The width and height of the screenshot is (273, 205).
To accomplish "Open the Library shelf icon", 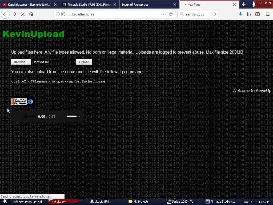I will tap(249, 14).
